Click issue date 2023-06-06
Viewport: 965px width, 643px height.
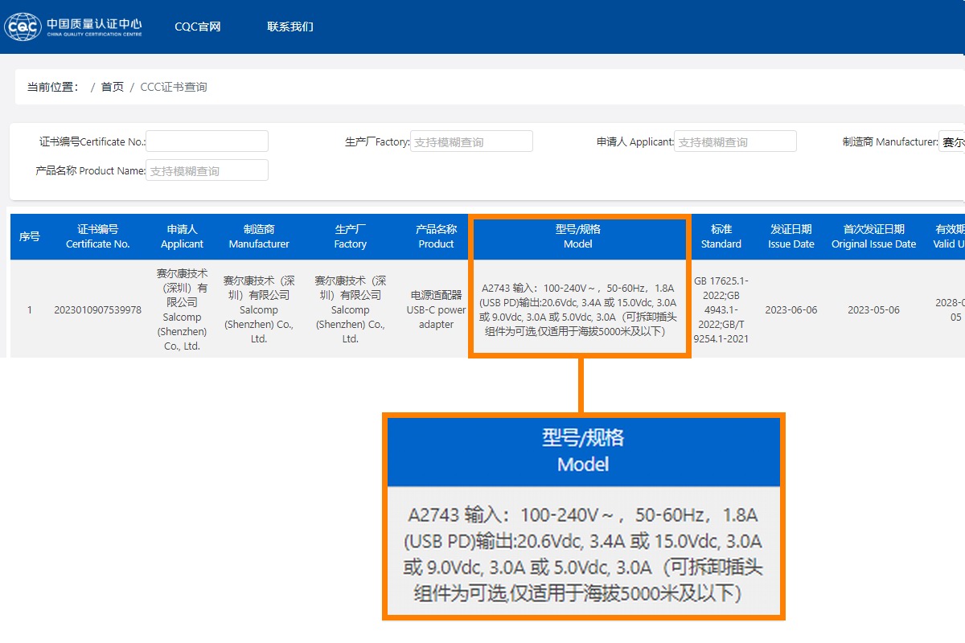point(791,309)
